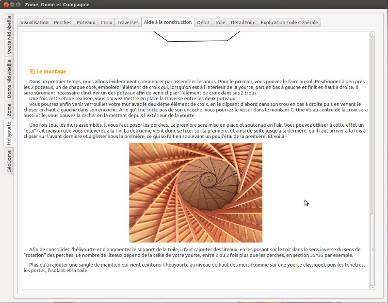
Task: Switch to the Zome side tab
Action: pyautogui.click(x=9, y=110)
